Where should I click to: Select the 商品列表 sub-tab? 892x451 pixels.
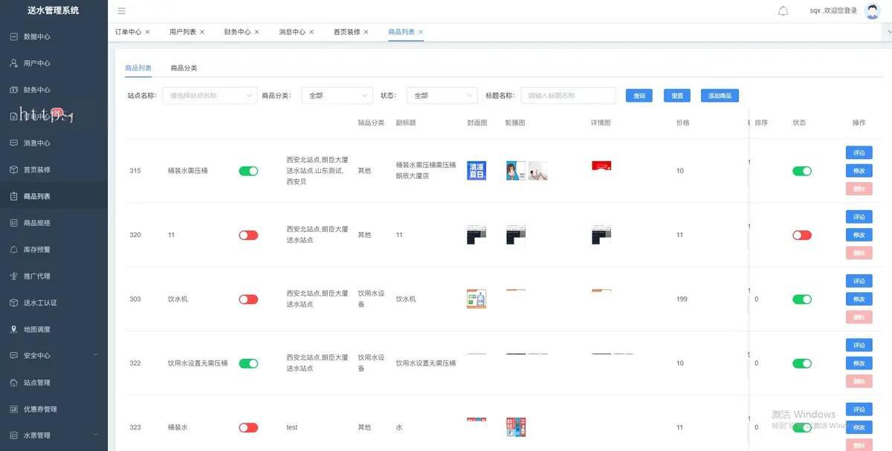138,68
